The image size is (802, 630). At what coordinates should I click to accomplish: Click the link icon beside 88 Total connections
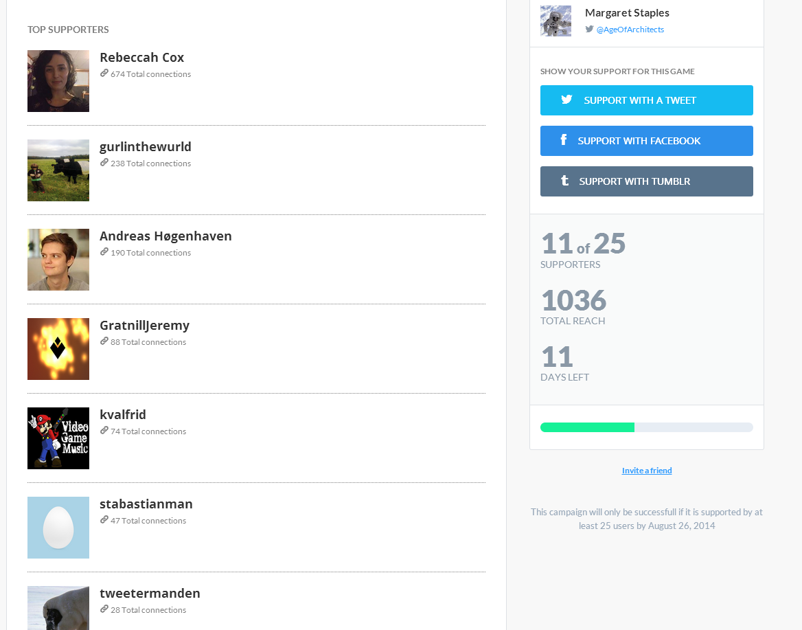[104, 341]
